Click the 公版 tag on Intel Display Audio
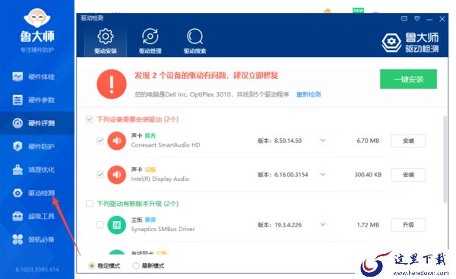The image size is (456, 279). (x=150, y=170)
